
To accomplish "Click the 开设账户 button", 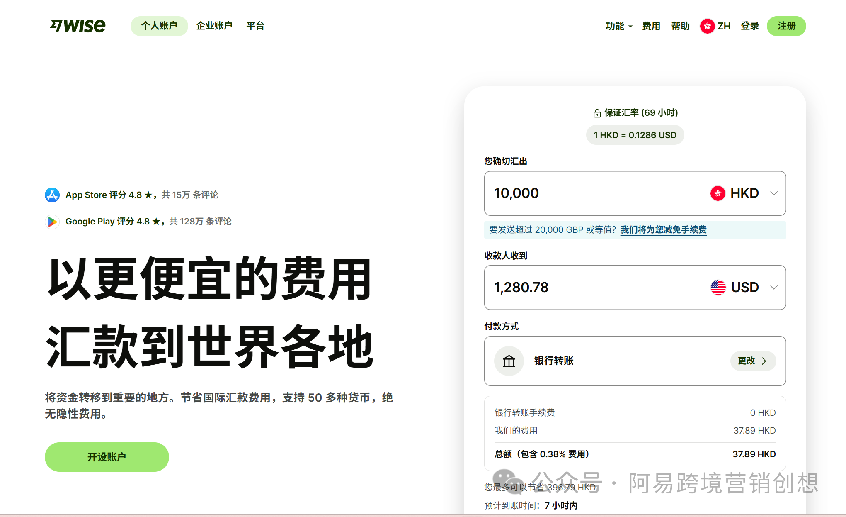I will pyautogui.click(x=107, y=457).
